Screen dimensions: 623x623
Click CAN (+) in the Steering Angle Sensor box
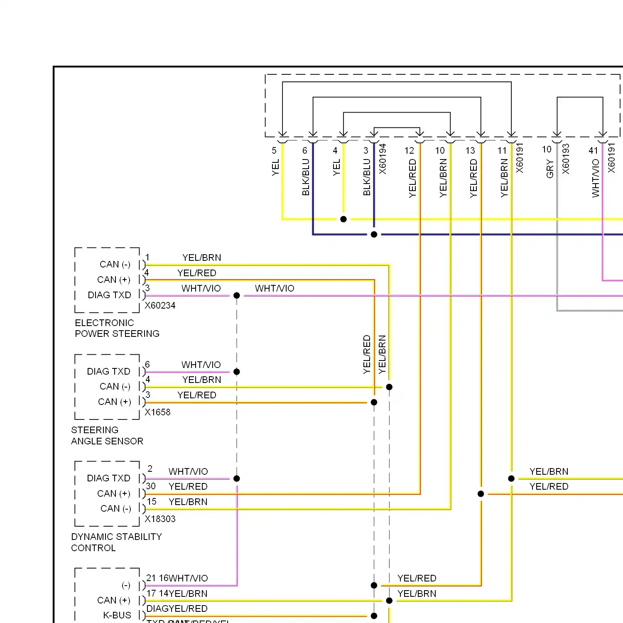point(114,402)
